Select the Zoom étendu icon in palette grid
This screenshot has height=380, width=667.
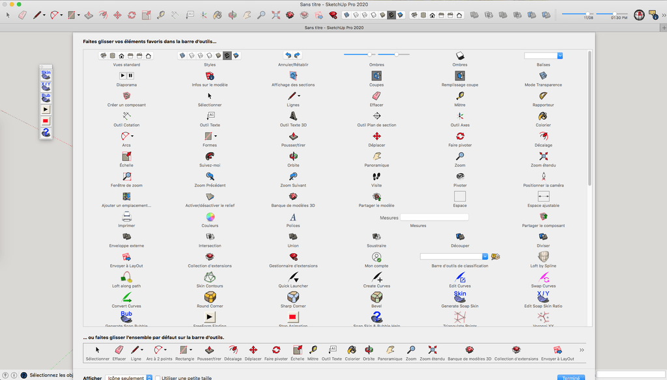[x=543, y=156]
